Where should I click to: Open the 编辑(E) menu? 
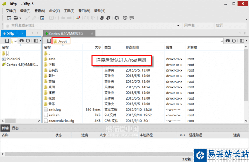pos(25,11)
